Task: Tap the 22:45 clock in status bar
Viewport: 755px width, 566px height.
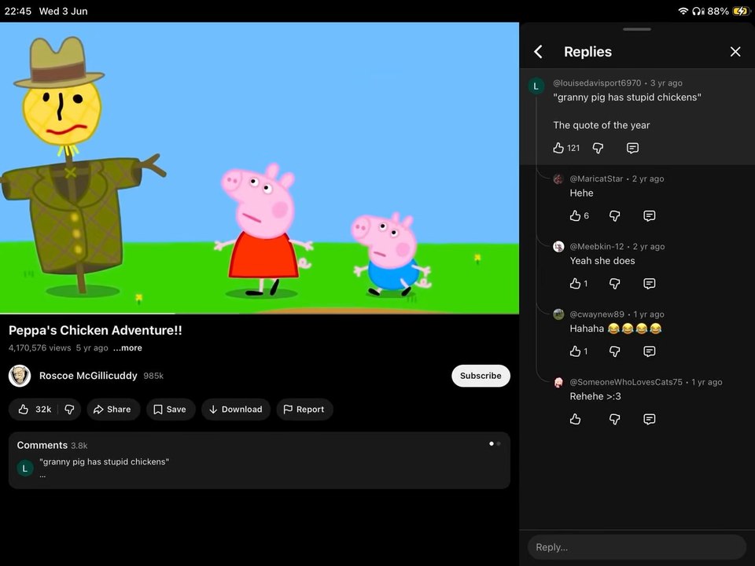Action: coord(18,10)
